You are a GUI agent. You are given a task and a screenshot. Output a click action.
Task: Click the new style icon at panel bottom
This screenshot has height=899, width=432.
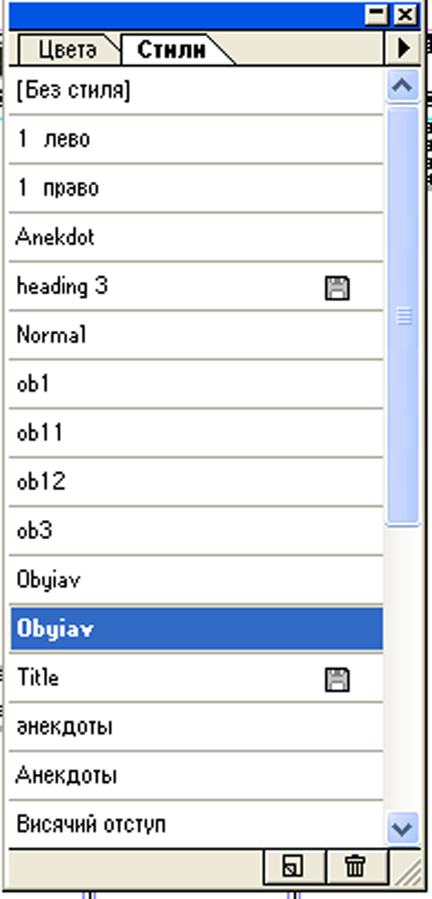(294, 866)
